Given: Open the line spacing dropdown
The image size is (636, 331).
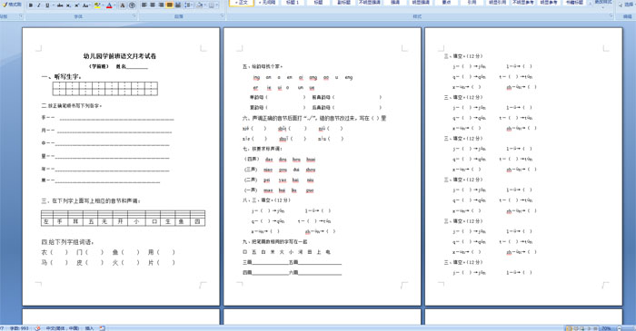Looking at the screenshot, I should coord(189,5).
